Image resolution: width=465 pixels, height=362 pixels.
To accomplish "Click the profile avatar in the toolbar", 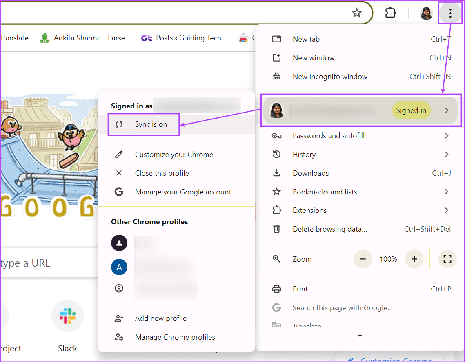I will click(426, 13).
